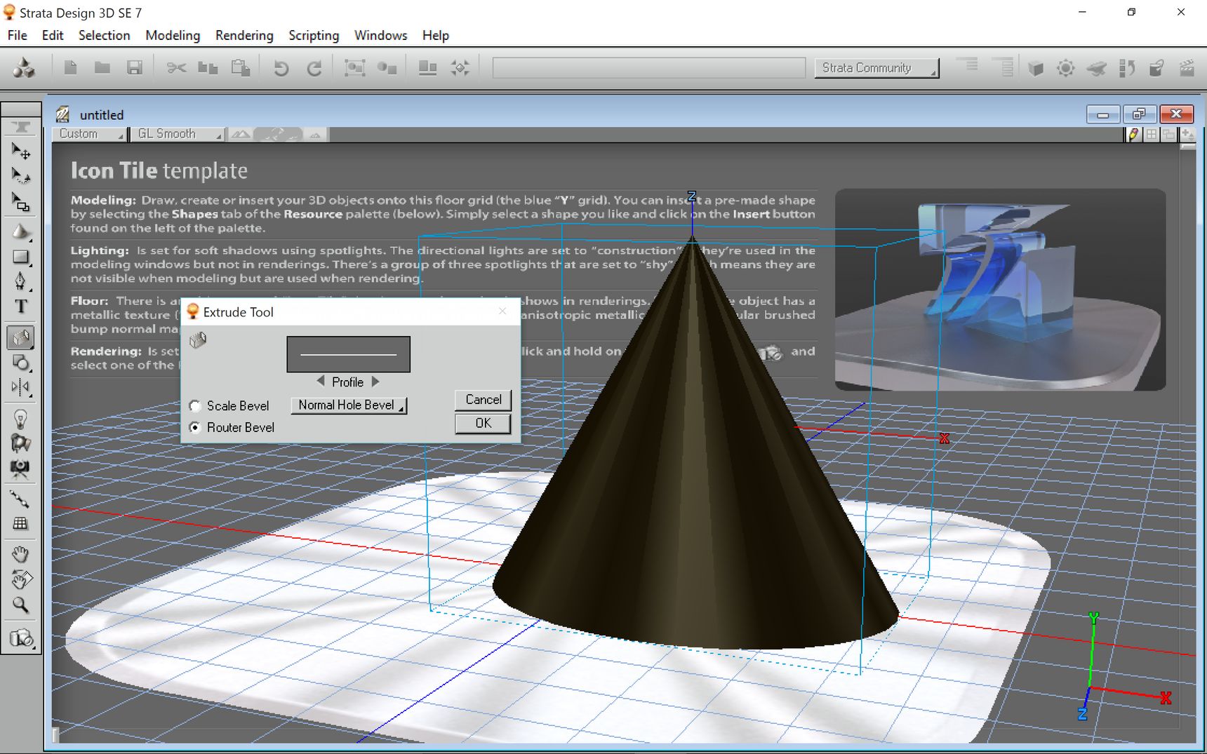
Task: Select the Grid tool
Action: click(21, 524)
